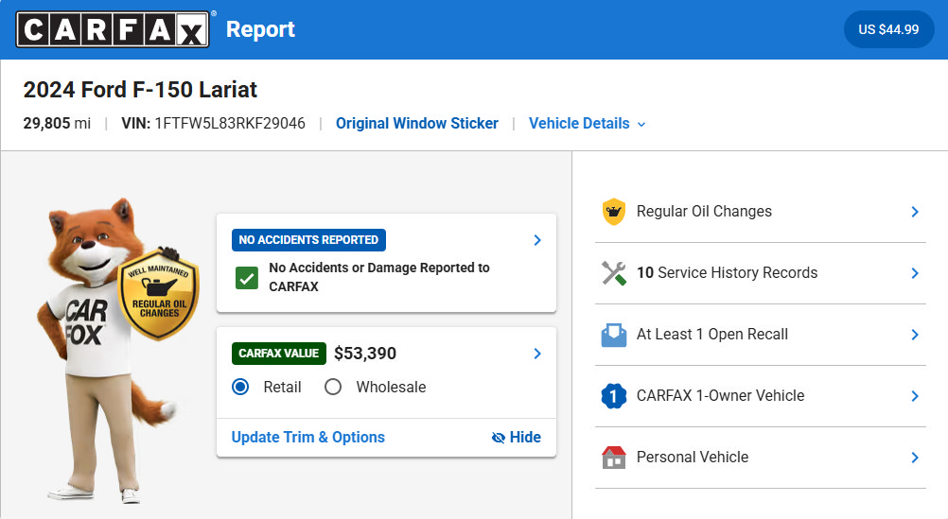Click the CARFAX Value green label
The height and width of the screenshot is (519, 948).
[279, 354]
